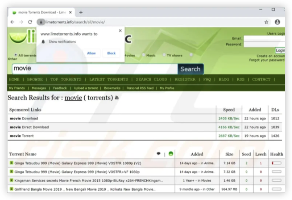
Task: Click the browser forward arrow
Action: pyautogui.click(x=21, y=22)
